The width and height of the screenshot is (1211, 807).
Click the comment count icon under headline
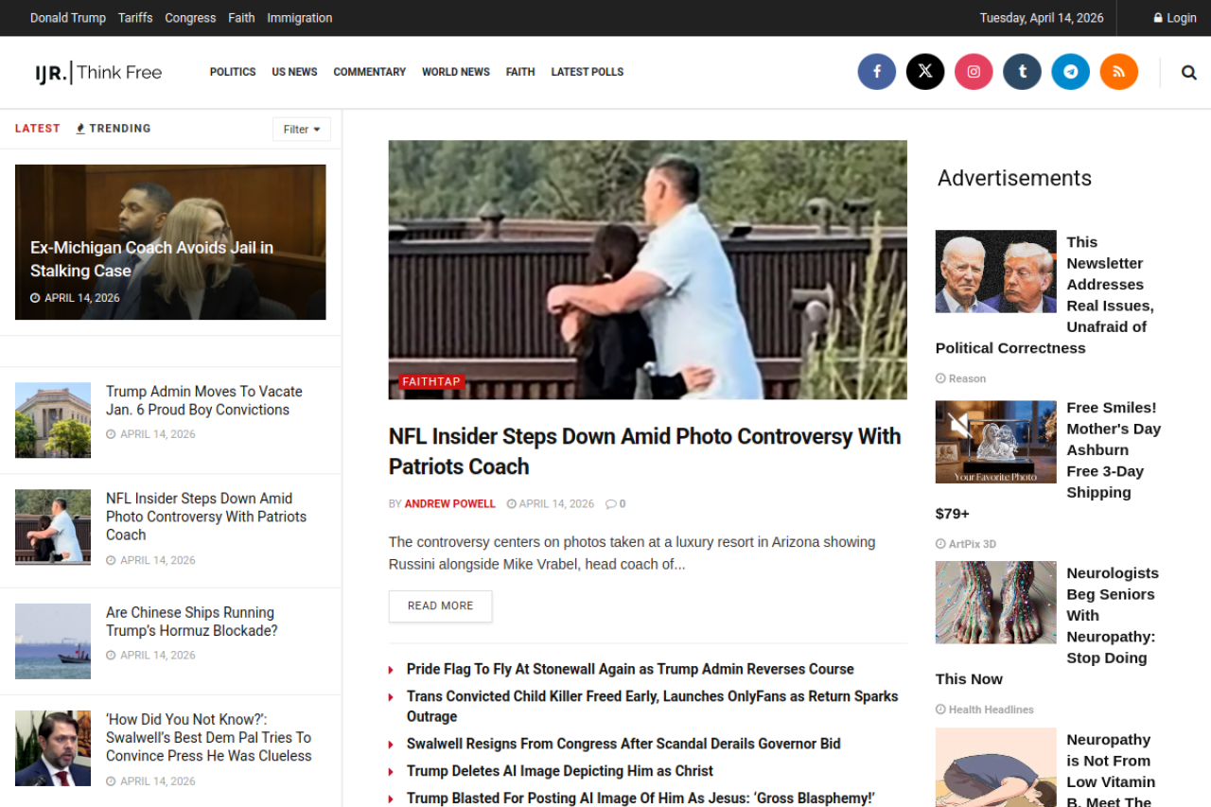615,504
